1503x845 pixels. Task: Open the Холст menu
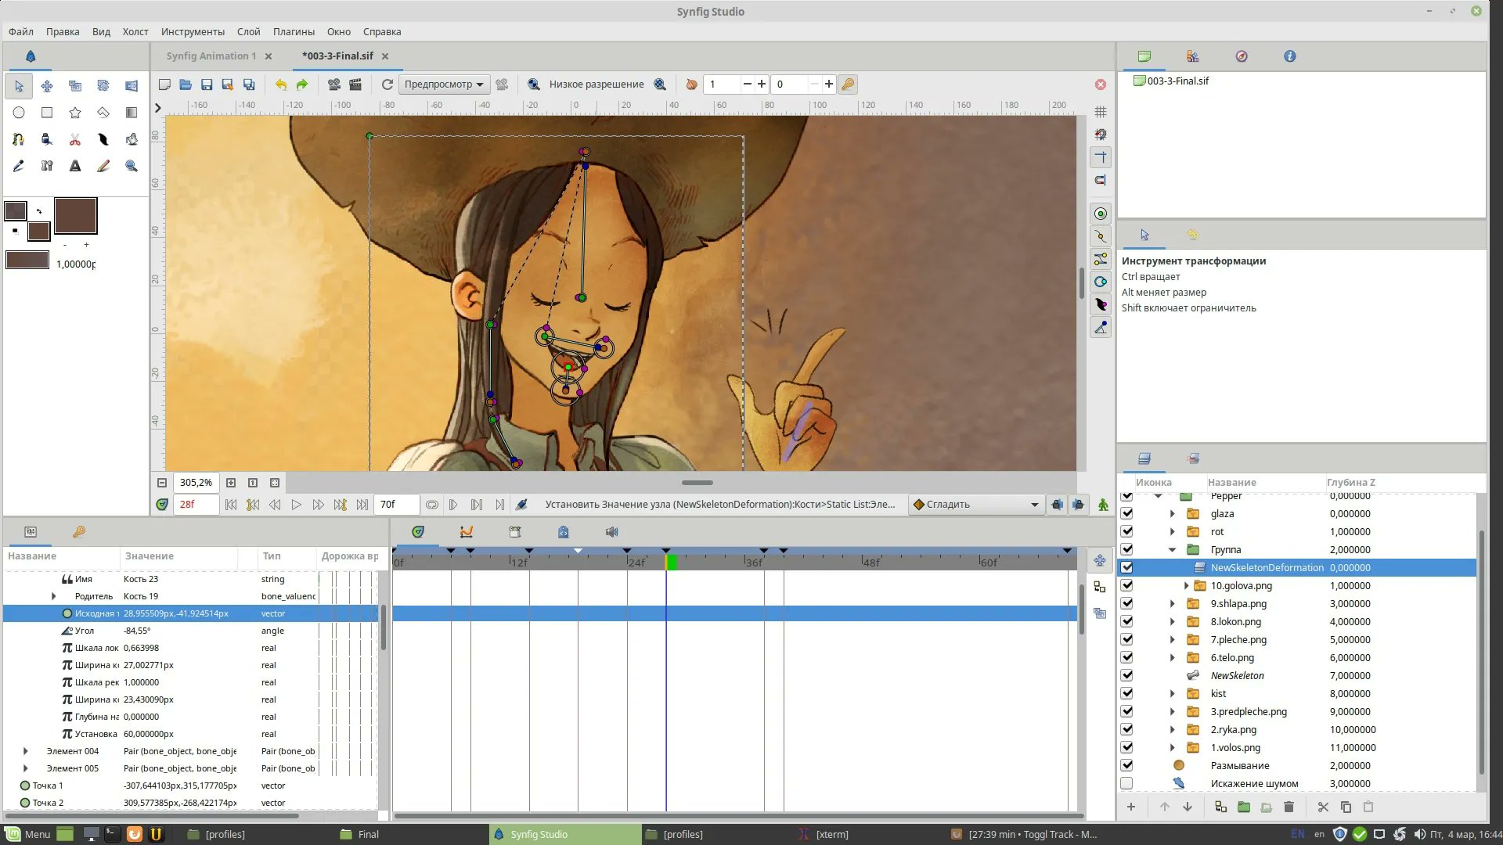click(135, 32)
